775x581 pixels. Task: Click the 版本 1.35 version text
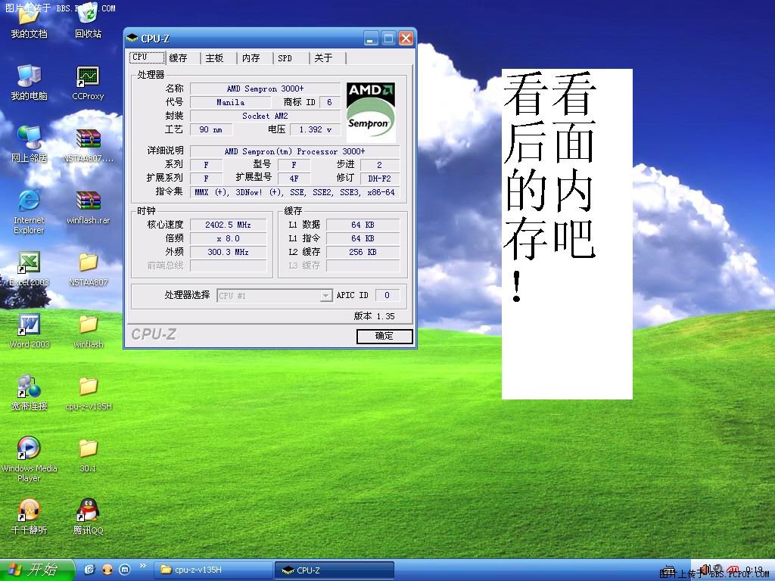click(374, 316)
